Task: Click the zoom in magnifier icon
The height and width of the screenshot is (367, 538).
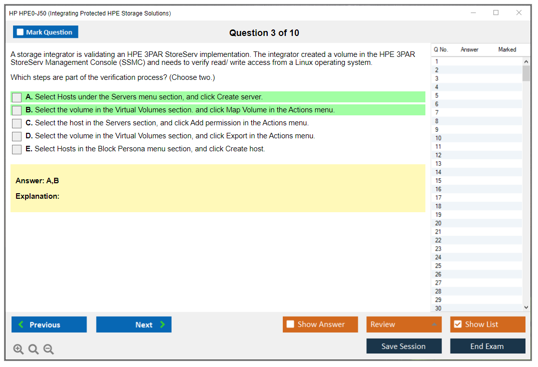Action: pos(19,350)
